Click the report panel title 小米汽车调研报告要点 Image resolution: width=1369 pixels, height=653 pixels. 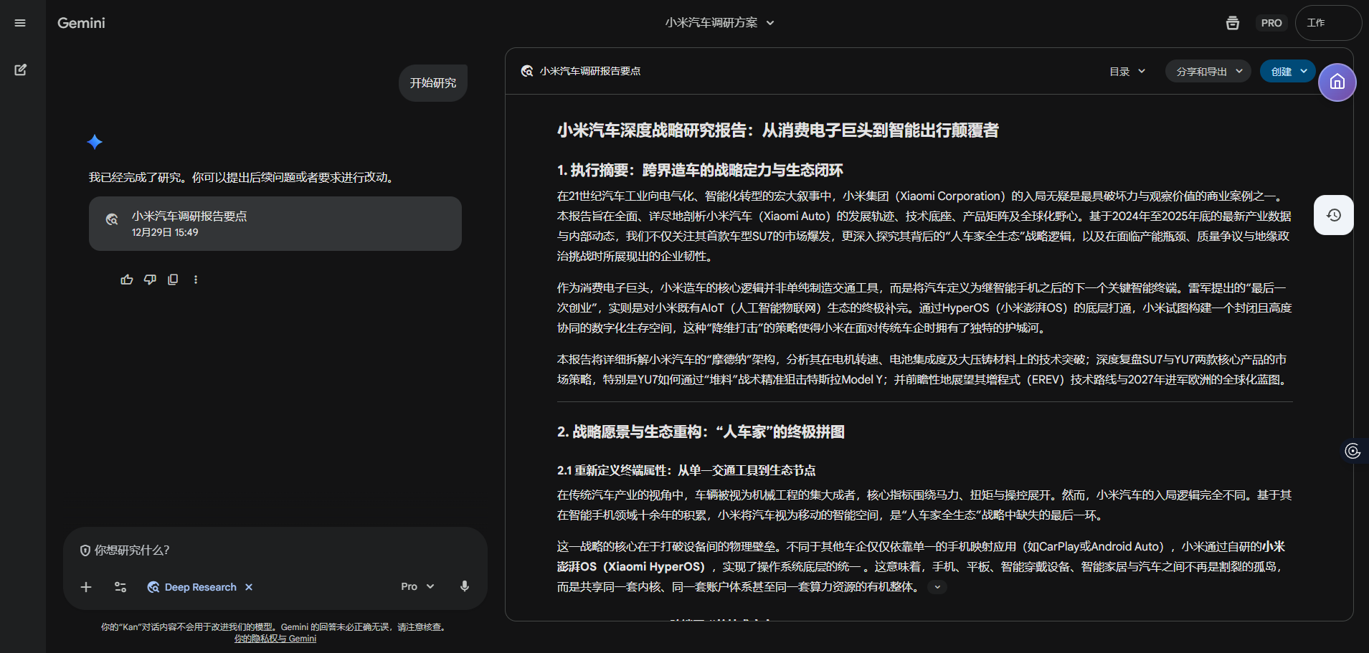coord(590,71)
